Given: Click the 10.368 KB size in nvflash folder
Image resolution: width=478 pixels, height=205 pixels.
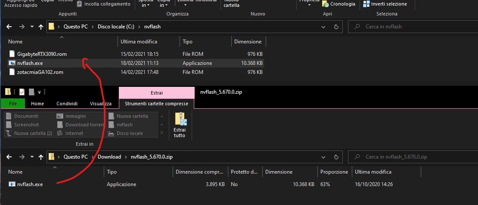Looking at the screenshot, I should tap(251, 63).
